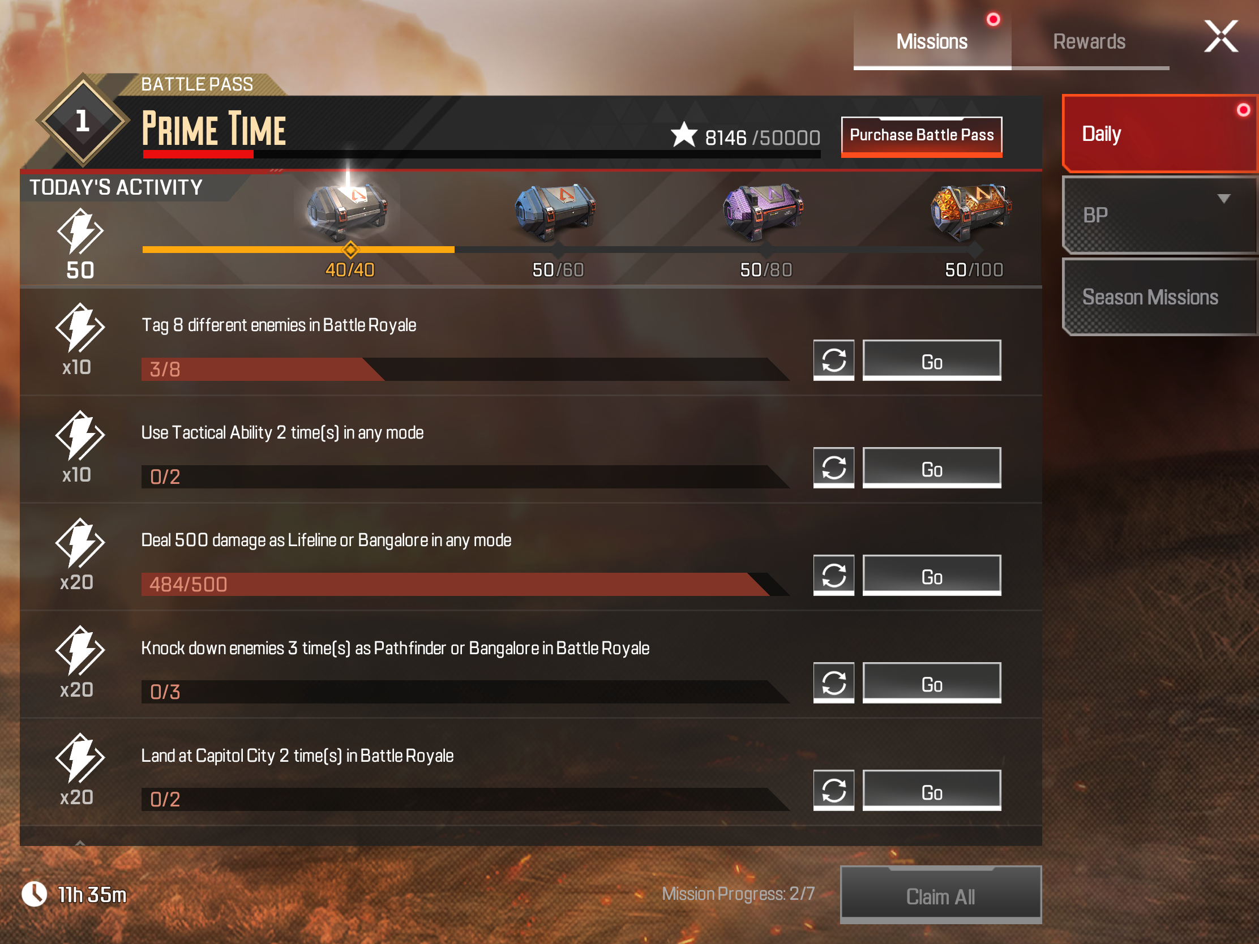This screenshot has width=1259, height=944.
Task: Refresh the Tag 8 enemies mission
Action: pyautogui.click(x=833, y=360)
